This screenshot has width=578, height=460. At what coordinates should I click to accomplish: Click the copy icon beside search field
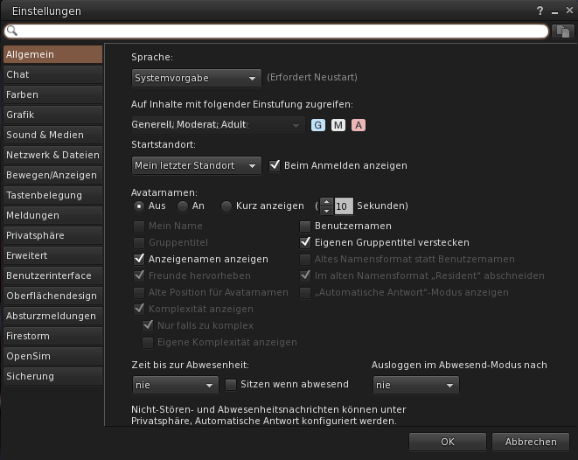click(563, 31)
